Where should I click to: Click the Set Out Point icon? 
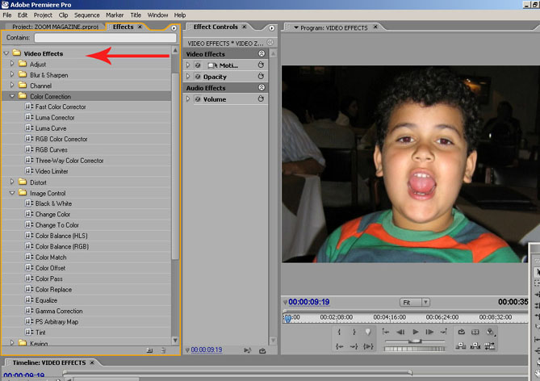pos(354,332)
